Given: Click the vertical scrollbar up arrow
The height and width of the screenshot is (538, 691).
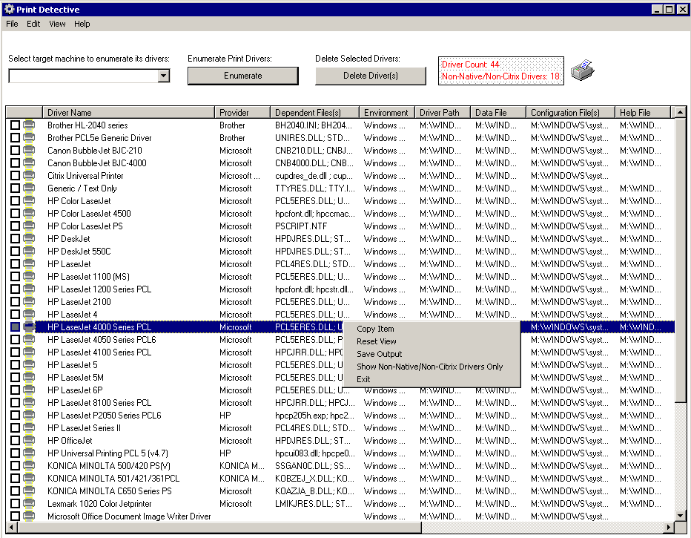Looking at the screenshot, I should tap(681, 112).
